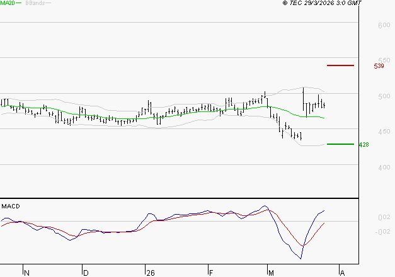Image resolution: width=395 pixels, height=277 pixels.
Task: Select the N month marker on time axis
Action: (27, 273)
